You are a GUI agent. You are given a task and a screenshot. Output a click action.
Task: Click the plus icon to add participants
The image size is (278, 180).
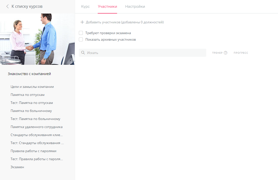pos(82,22)
